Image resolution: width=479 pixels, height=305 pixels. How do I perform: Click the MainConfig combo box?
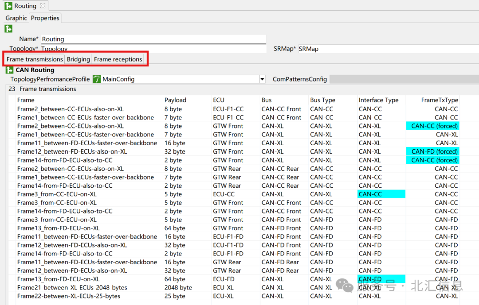[179, 79]
